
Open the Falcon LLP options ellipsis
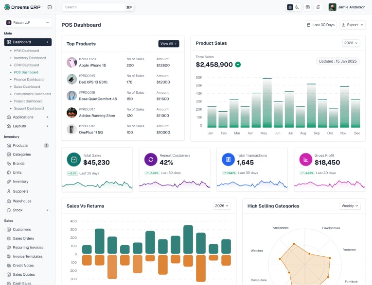click(48, 22)
